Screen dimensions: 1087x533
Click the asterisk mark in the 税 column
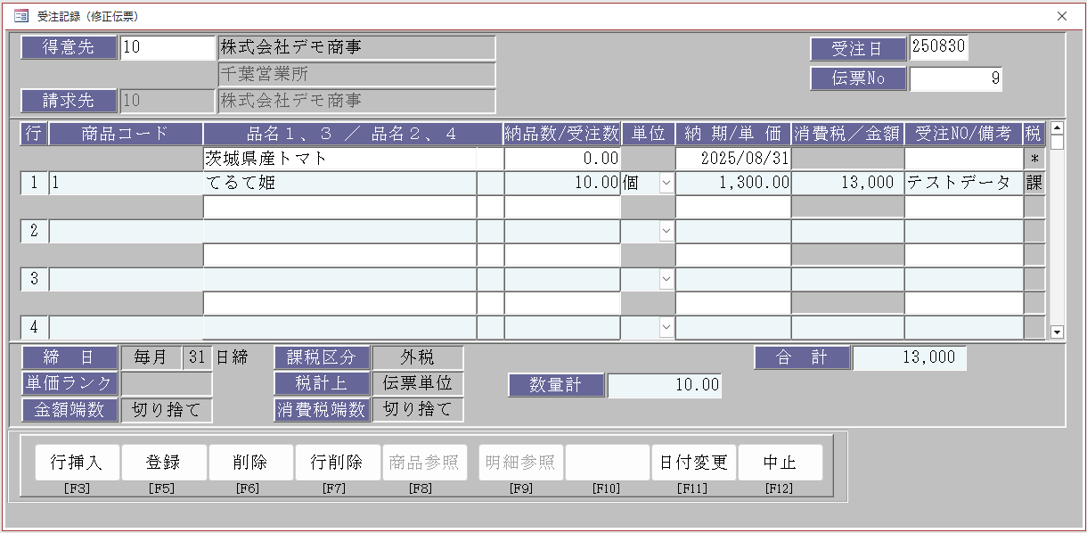[x=1034, y=159]
